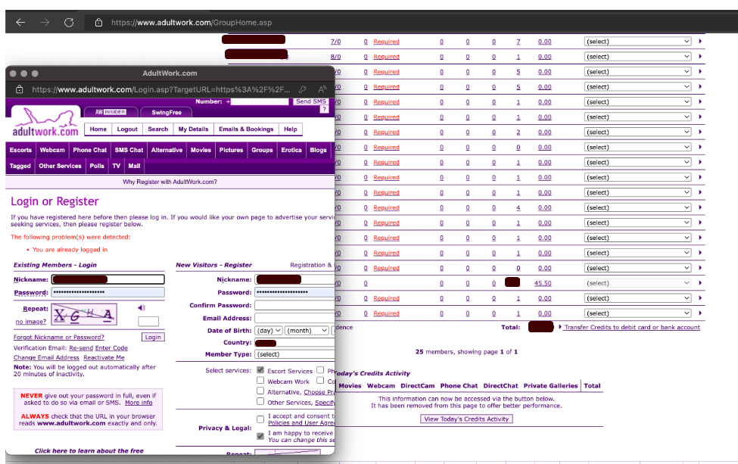
Task: Open Forgot Nickname or Password link
Action: tap(58, 338)
